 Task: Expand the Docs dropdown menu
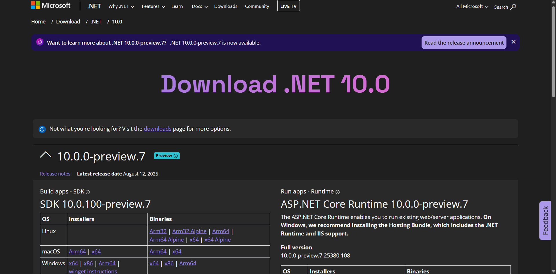(x=200, y=6)
